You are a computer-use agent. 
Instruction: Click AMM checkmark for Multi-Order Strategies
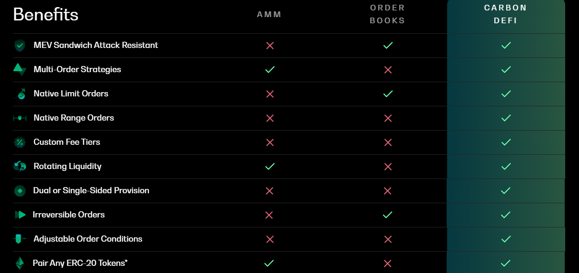270,70
